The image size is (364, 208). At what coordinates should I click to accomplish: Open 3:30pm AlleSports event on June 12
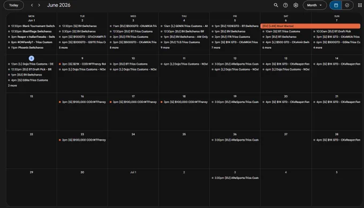coord(235,64)
